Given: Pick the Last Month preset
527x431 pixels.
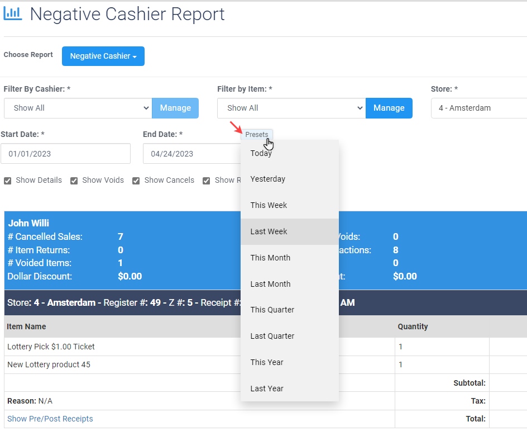Looking at the screenshot, I should point(290,284).
